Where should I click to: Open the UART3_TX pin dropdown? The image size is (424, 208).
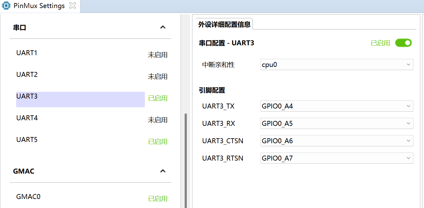[337, 106]
